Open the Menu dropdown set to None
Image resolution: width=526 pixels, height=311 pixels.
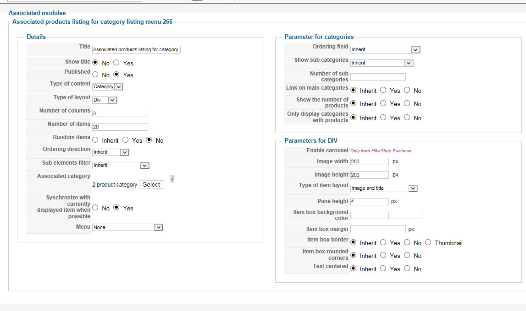[x=127, y=227]
